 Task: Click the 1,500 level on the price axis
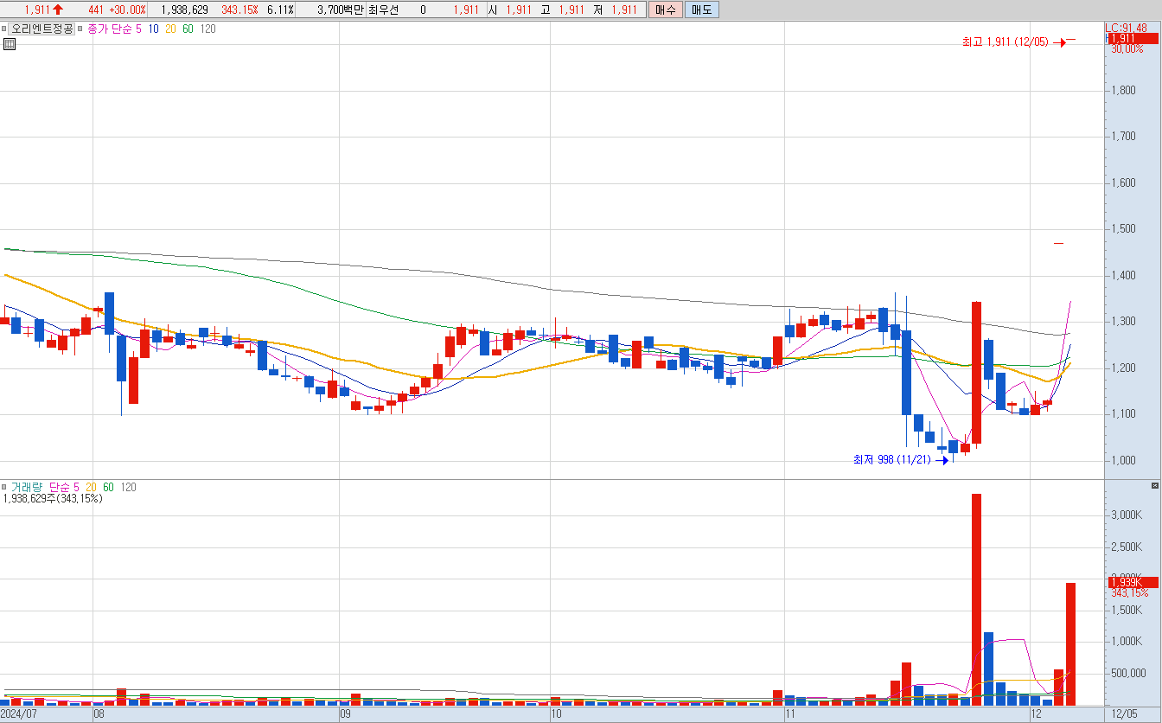(x=1123, y=229)
